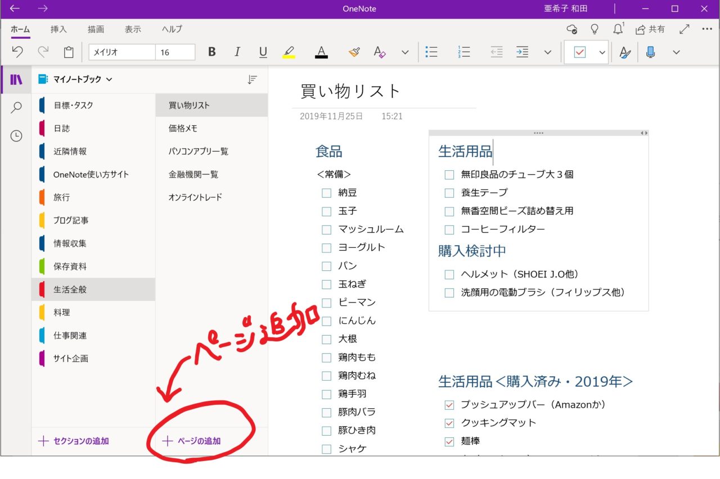Open the To Do tag dropdown arrow
The width and height of the screenshot is (720, 479).
(602, 52)
